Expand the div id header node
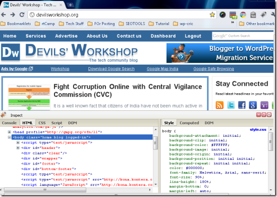 18,148
